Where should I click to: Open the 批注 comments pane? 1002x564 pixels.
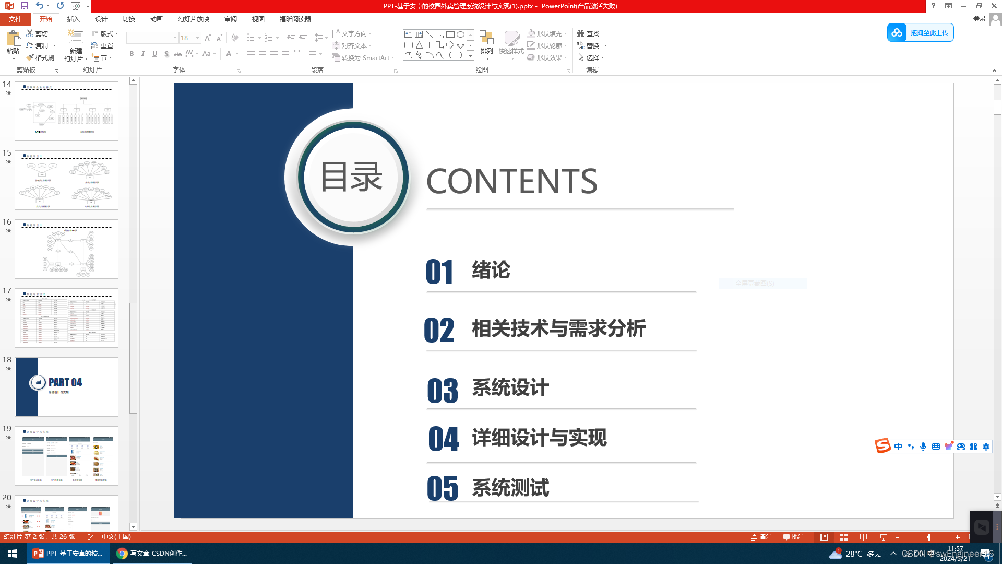(x=794, y=537)
